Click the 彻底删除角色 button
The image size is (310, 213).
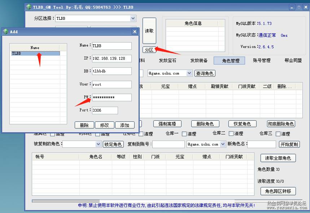281,124
